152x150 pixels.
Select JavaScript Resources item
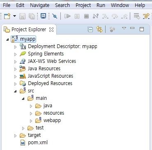(x=51, y=76)
